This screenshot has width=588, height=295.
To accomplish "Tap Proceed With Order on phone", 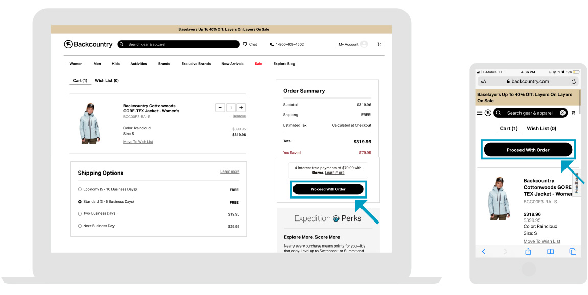I will (x=528, y=150).
